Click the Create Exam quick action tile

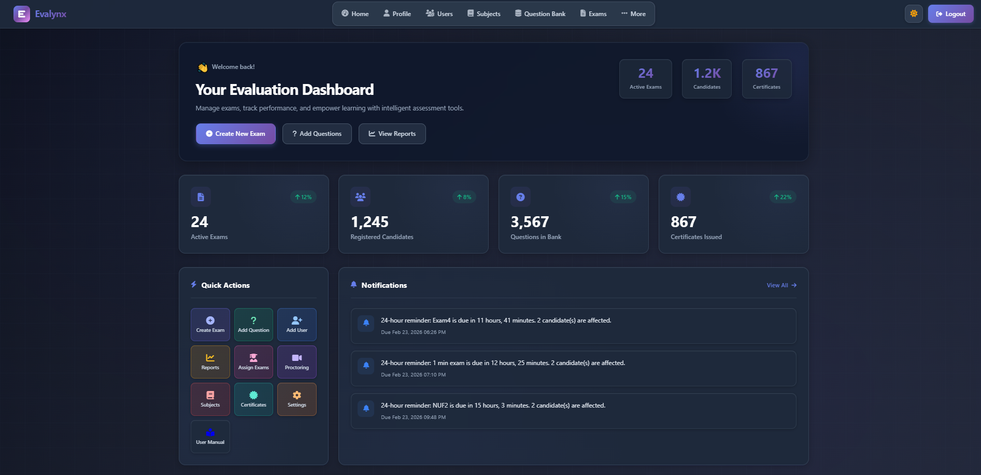pyautogui.click(x=210, y=325)
